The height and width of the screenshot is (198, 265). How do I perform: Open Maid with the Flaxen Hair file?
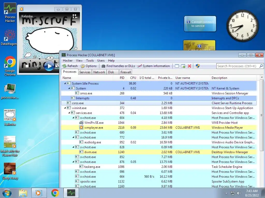click(x=10, y=146)
